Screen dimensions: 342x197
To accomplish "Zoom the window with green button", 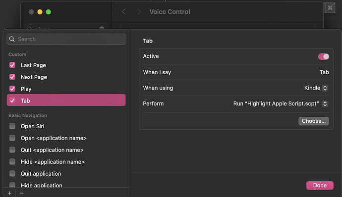I will (x=49, y=12).
